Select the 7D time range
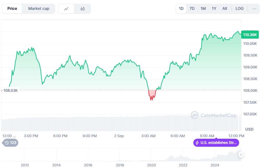Screen dimensions: 260x168 [x=192, y=9]
